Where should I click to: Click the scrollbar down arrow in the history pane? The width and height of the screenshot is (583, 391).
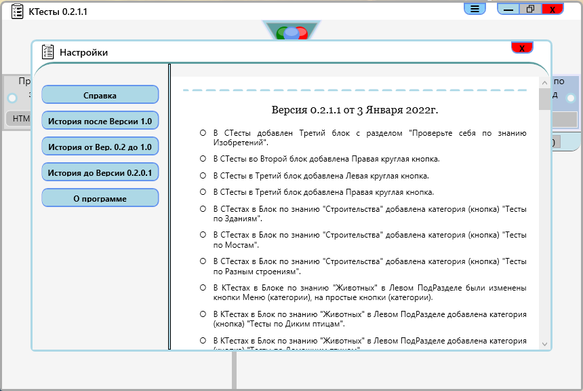[544, 344]
